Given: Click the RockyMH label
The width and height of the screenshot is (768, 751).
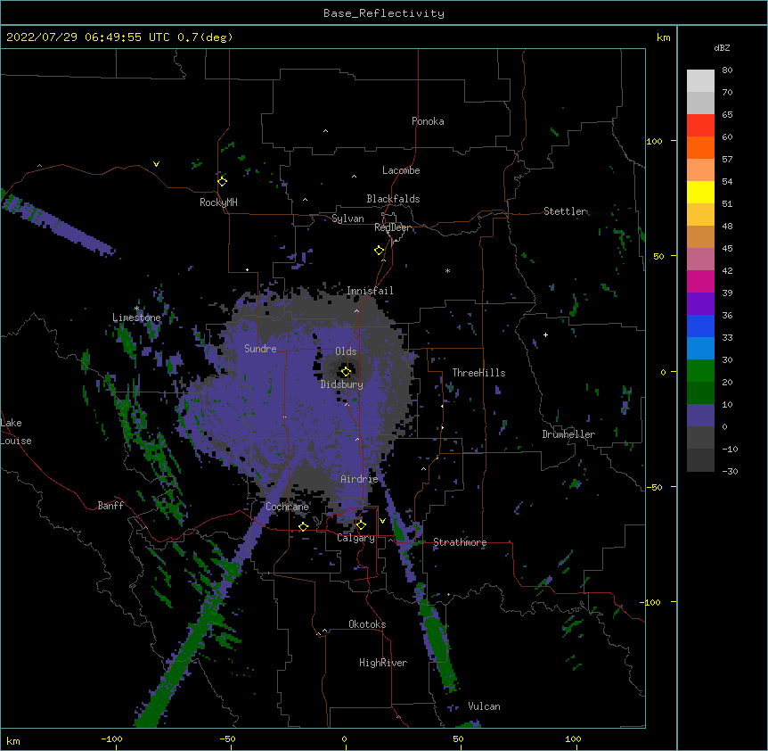Looking at the screenshot, I should [x=218, y=202].
